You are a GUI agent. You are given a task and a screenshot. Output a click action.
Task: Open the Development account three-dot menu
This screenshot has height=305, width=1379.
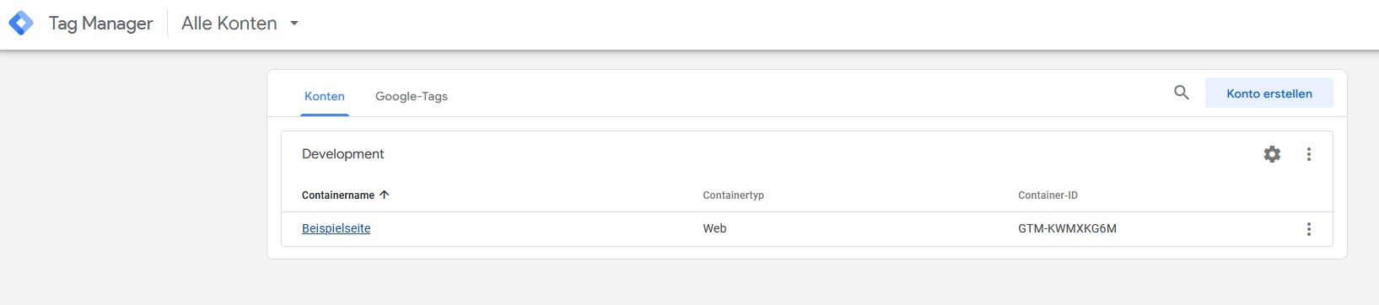pos(1309,154)
